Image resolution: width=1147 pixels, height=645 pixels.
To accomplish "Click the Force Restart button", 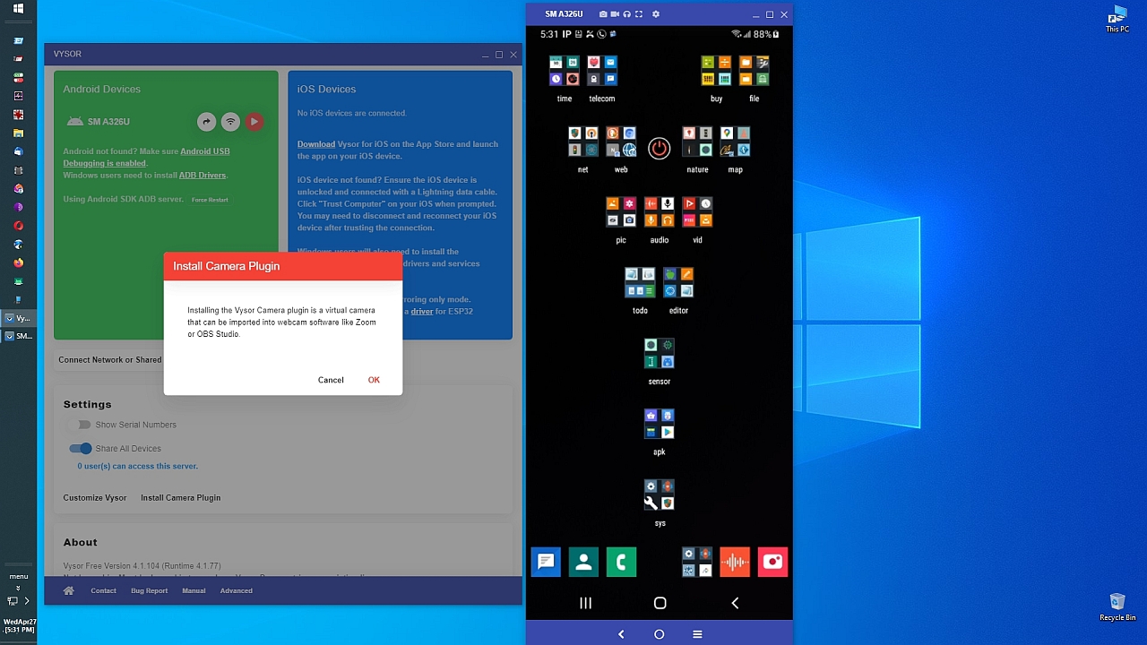I will click(210, 200).
